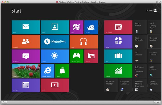Viewport: 162px width, 105px height.
Task: Open the iSCSI Initiator tile
Action: coord(154,71)
